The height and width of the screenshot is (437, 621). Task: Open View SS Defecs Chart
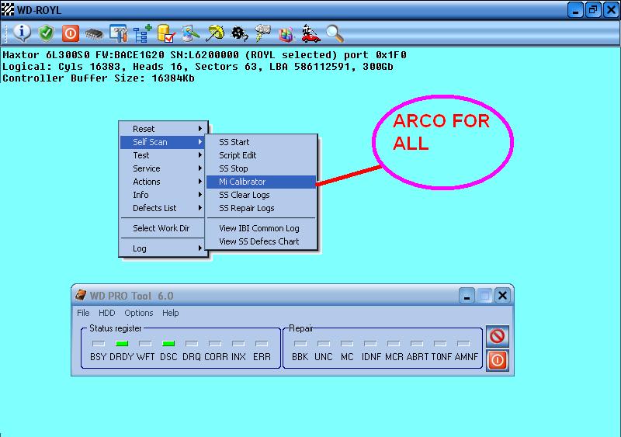coord(262,241)
